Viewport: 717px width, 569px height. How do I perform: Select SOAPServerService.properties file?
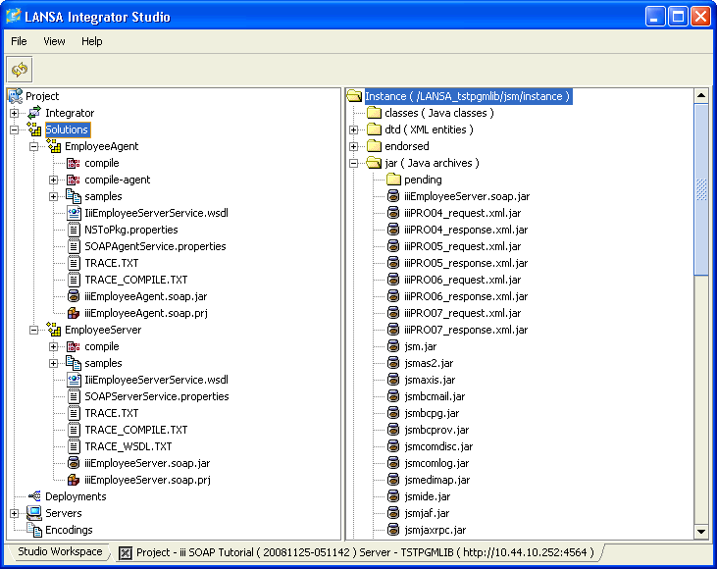coord(156,396)
